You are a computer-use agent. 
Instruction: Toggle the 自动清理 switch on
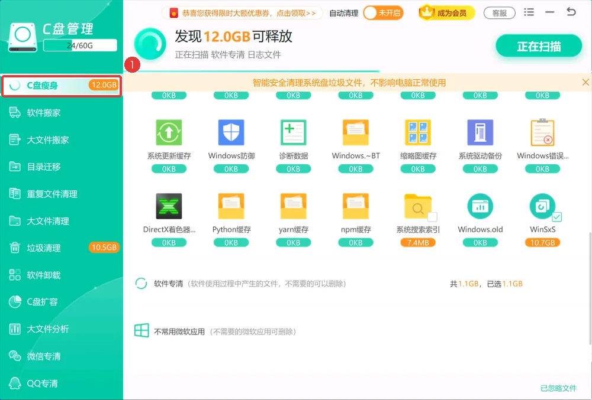tap(383, 13)
